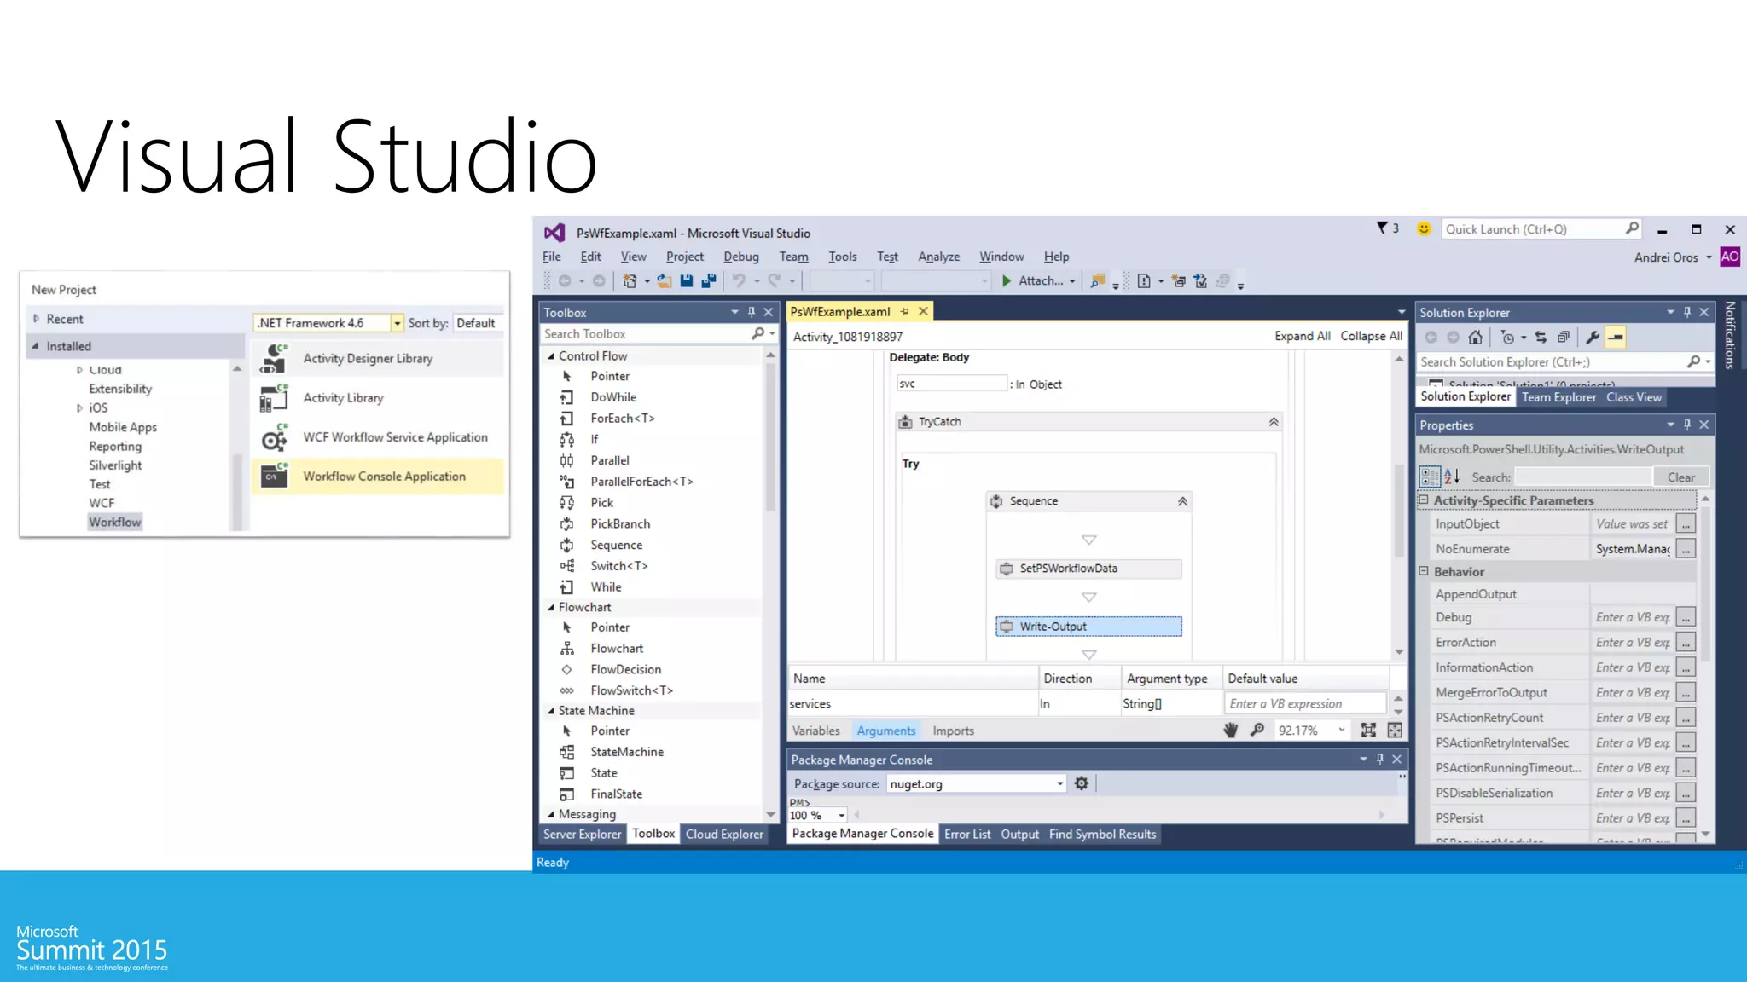Click the Collapse All link in the designer
Image resolution: width=1747 pixels, height=982 pixels.
click(1371, 336)
